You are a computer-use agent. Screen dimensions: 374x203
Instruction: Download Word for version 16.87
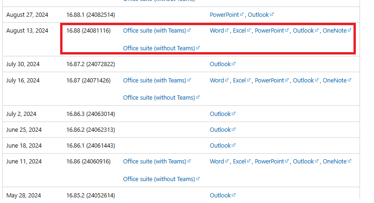[219, 81]
